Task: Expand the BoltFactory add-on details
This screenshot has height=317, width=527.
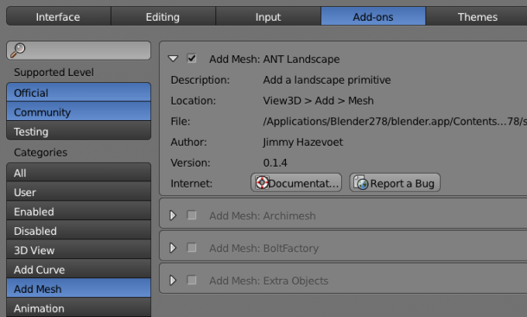Action: [173, 248]
